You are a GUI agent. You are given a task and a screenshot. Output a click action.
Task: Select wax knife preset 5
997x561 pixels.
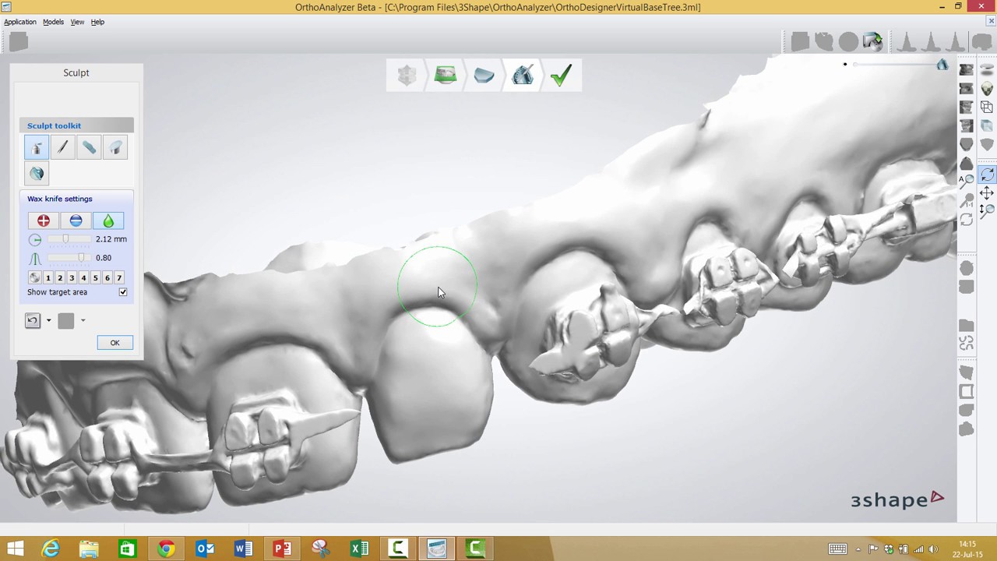point(96,278)
